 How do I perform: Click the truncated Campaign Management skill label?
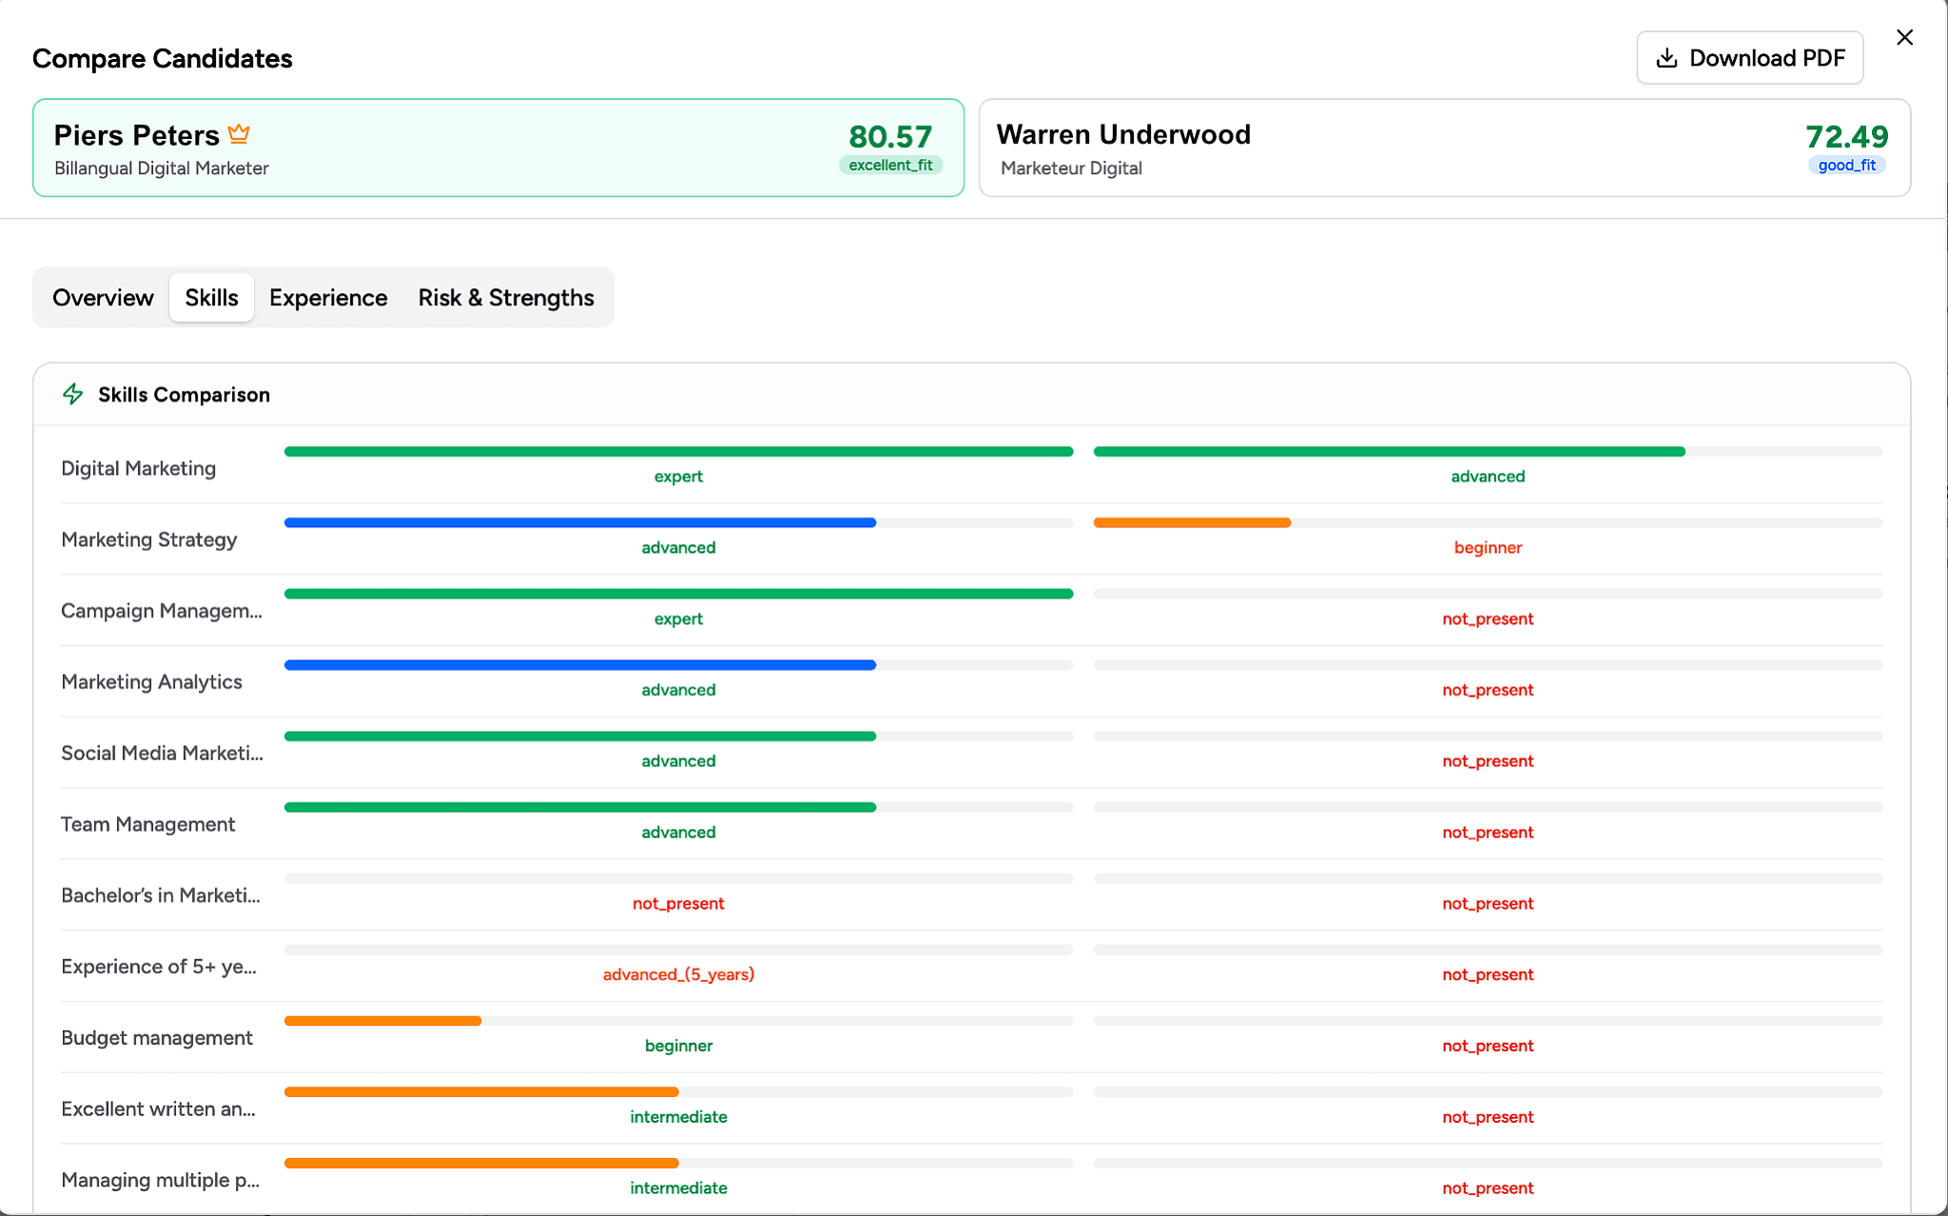tap(162, 611)
